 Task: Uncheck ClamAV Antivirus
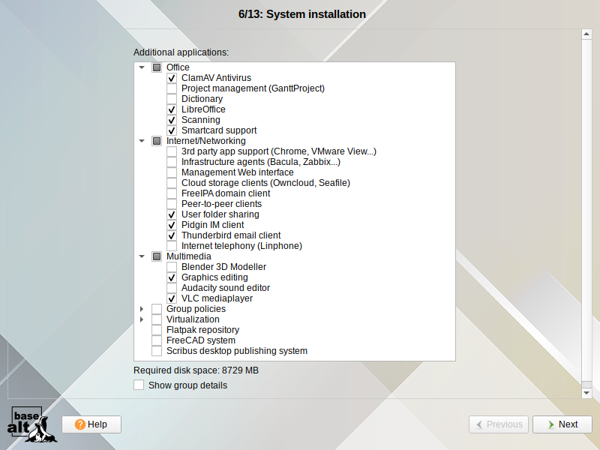coord(172,78)
